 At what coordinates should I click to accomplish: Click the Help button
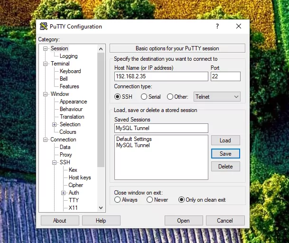pyautogui.click(x=101, y=221)
